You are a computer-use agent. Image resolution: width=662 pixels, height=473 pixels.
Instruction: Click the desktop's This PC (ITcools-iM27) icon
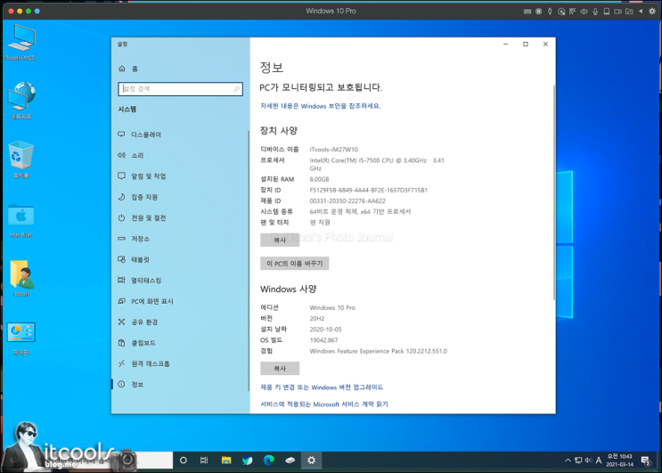(20, 43)
